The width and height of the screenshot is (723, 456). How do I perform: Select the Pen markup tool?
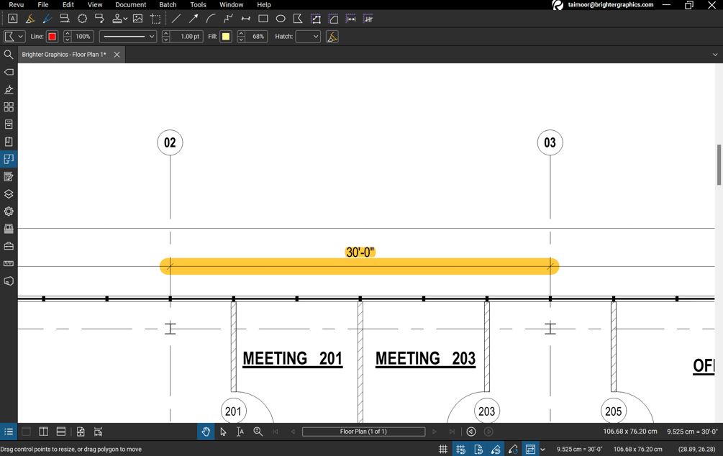tap(47, 18)
